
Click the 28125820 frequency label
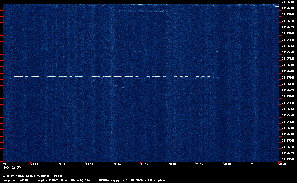pyautogui.click(x=288, y=59)
